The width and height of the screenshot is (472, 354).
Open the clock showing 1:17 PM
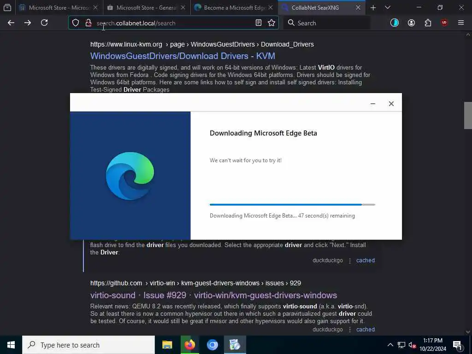433,345
